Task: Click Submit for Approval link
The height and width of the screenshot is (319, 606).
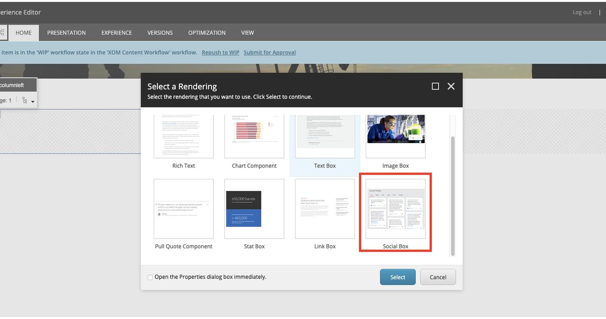Action: coord(269,53)
